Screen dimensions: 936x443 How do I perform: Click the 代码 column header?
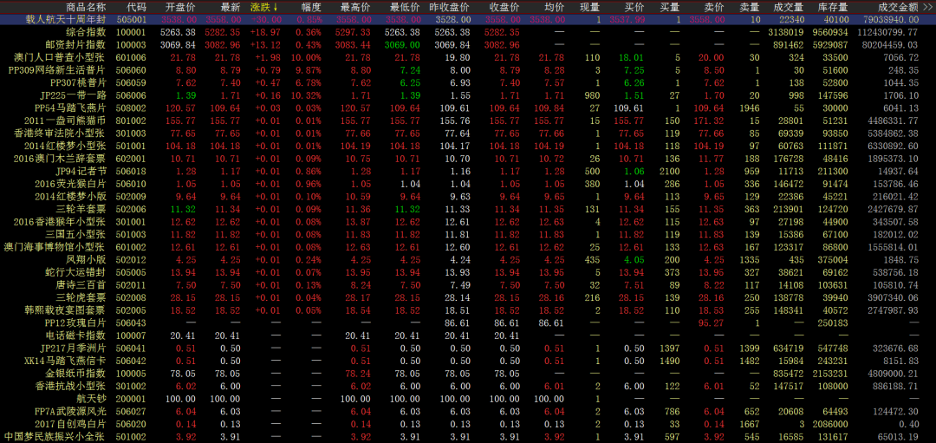136,8
